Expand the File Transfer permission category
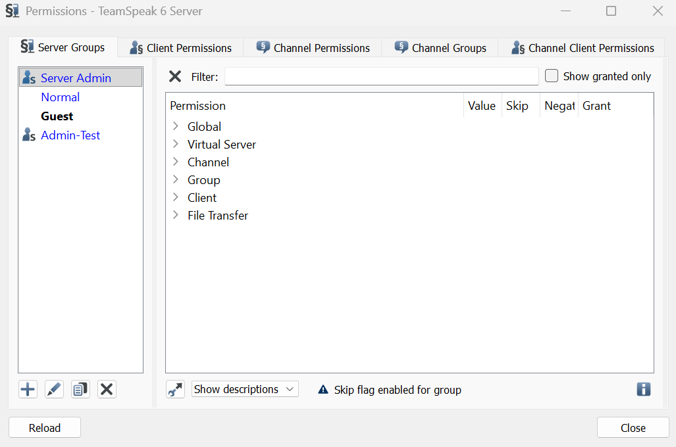676x447 pixels. [x=176, y=215]
